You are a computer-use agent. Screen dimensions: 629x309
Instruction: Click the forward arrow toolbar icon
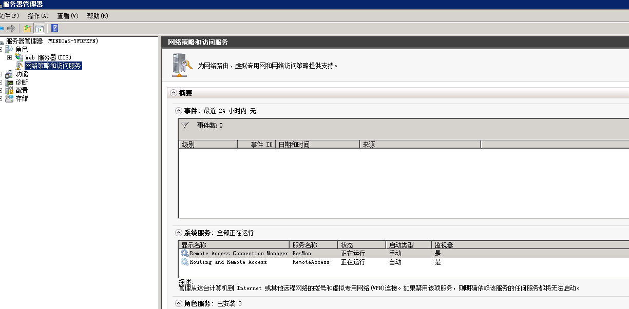tap(11, 28)
